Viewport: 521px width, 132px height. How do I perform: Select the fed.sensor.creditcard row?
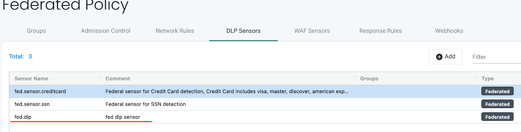tap(40, 91)
